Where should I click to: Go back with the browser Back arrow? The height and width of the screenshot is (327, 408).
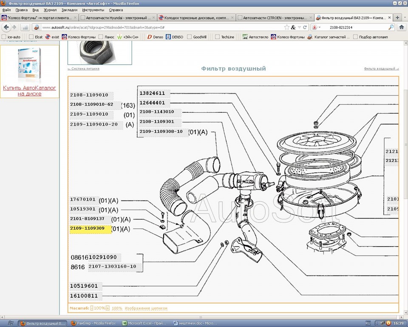(6, 27)
